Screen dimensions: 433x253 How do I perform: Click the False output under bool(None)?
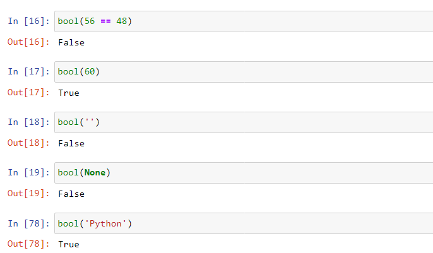click(x=71, y=194)
